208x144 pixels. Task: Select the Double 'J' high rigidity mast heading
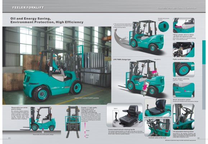coord(89,110)
